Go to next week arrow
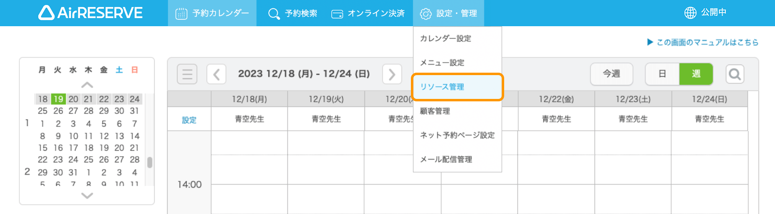The image size is (775, 214). tap(392, 74)
